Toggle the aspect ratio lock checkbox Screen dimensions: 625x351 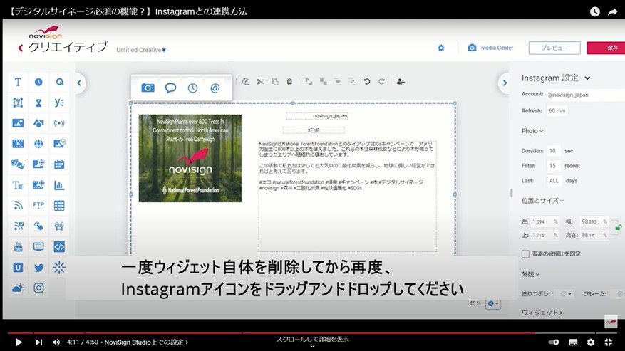(525, 253)
